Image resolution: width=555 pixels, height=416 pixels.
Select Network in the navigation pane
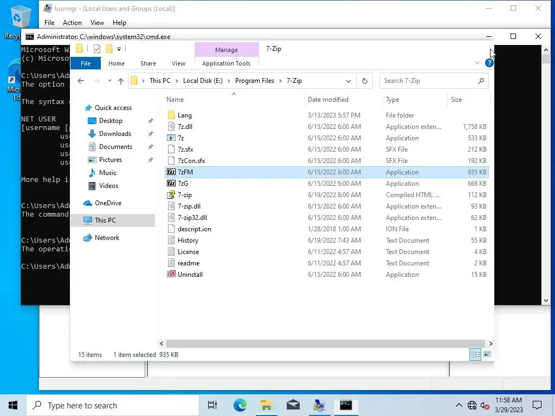tap(107, 238)
